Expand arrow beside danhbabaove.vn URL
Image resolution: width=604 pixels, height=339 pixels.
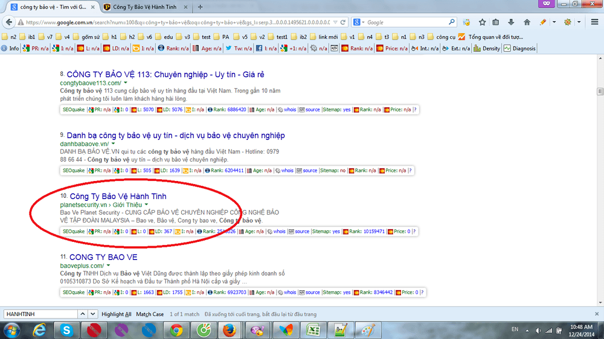tap(114, 144)
